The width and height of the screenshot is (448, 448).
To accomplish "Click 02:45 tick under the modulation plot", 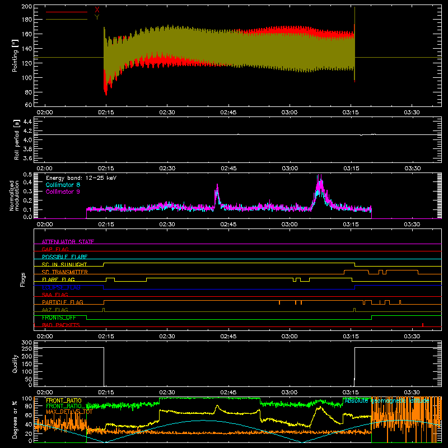I will [228, 225].
